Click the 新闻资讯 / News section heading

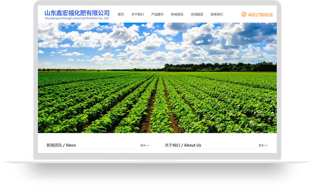(x=61, y=145)
